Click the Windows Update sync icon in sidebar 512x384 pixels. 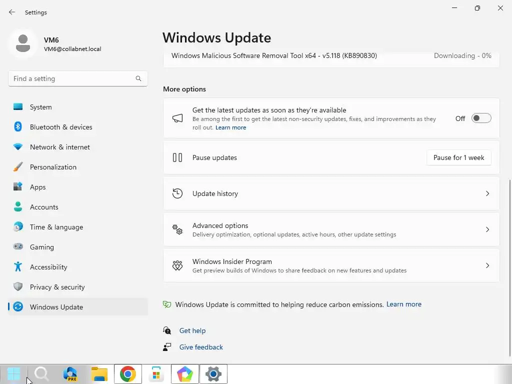pos(18,306)
